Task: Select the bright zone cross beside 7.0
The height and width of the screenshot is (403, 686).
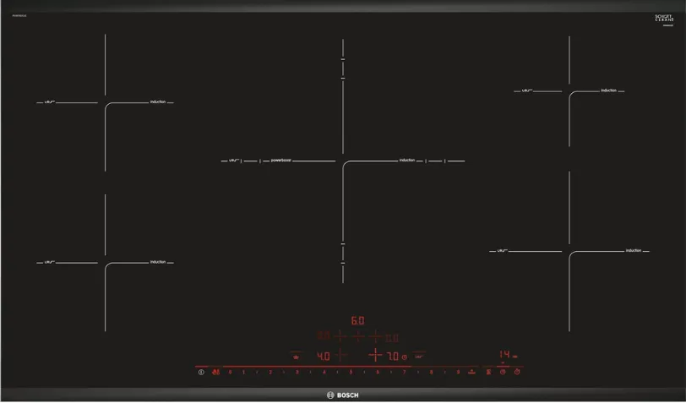Action: pos(374,356)
